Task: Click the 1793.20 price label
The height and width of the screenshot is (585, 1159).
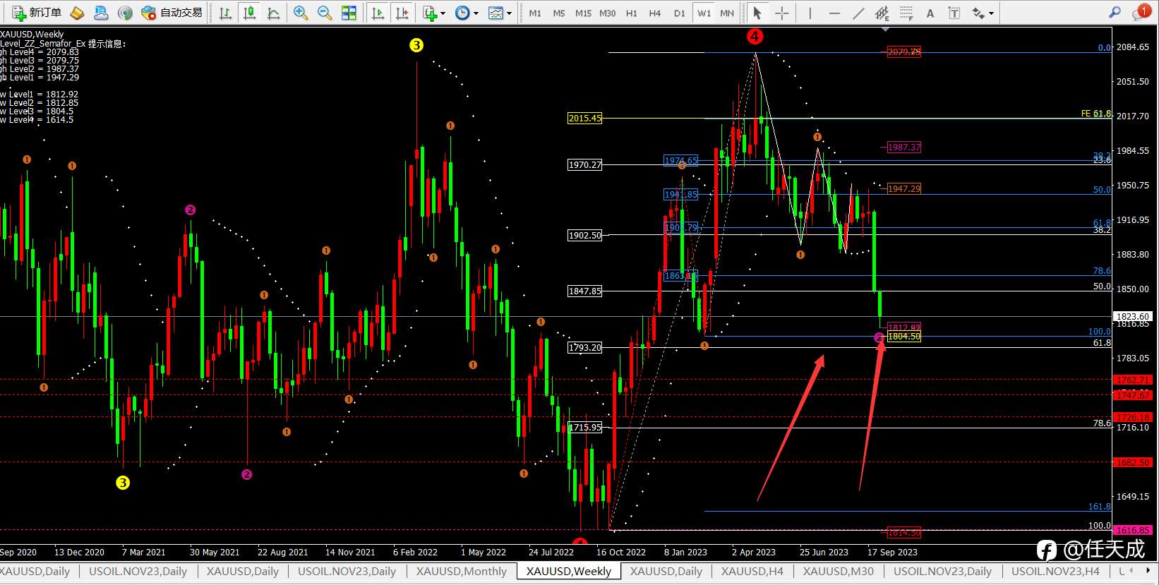Action: 585,348
